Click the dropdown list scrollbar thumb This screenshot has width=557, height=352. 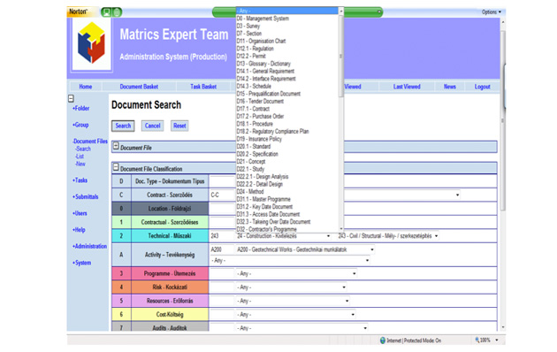(341, 56)
